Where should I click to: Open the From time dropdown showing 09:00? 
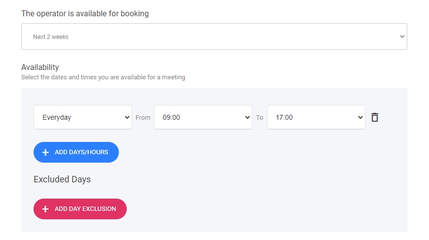click(203, 117)
